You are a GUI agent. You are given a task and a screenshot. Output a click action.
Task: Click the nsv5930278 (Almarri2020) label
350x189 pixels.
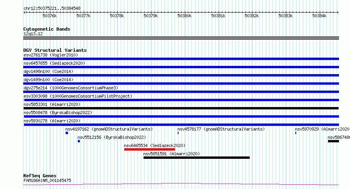(x=52, y=121)
